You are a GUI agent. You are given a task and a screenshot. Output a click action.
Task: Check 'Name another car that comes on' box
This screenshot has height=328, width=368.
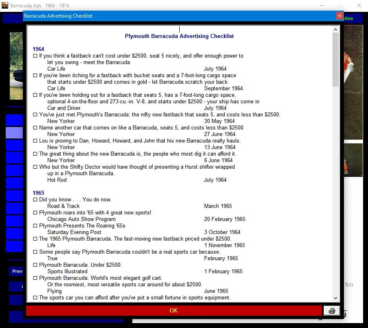[x=35, y=128]
